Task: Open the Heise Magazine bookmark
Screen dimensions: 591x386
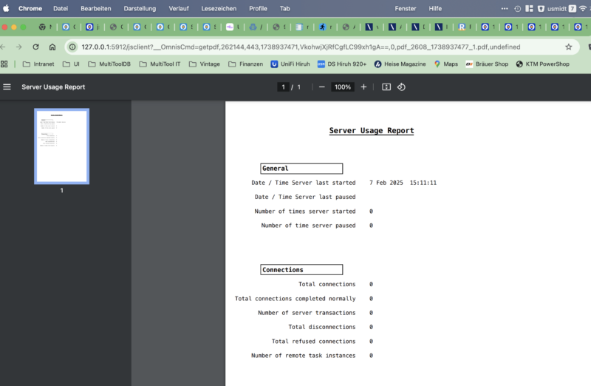Action: click(x=400, y=64)
